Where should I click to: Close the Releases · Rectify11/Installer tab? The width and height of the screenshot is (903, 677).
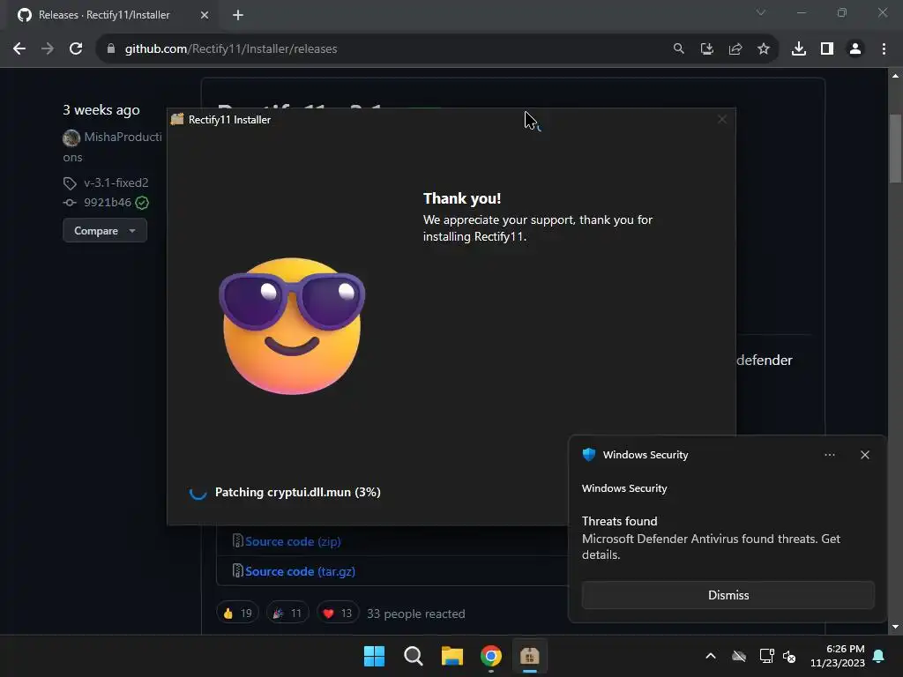(x=205, y=16)
